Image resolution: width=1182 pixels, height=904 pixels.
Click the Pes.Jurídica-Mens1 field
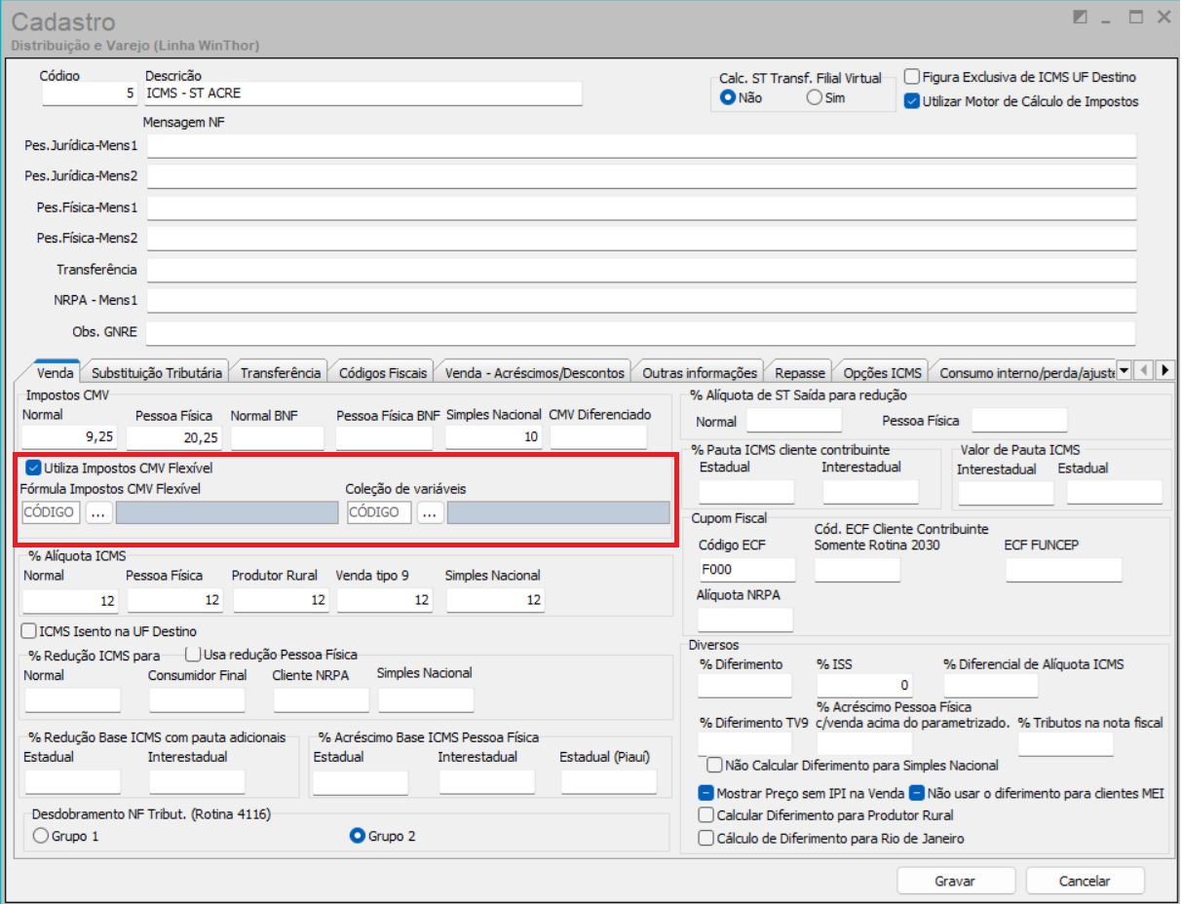click(641, 146)
